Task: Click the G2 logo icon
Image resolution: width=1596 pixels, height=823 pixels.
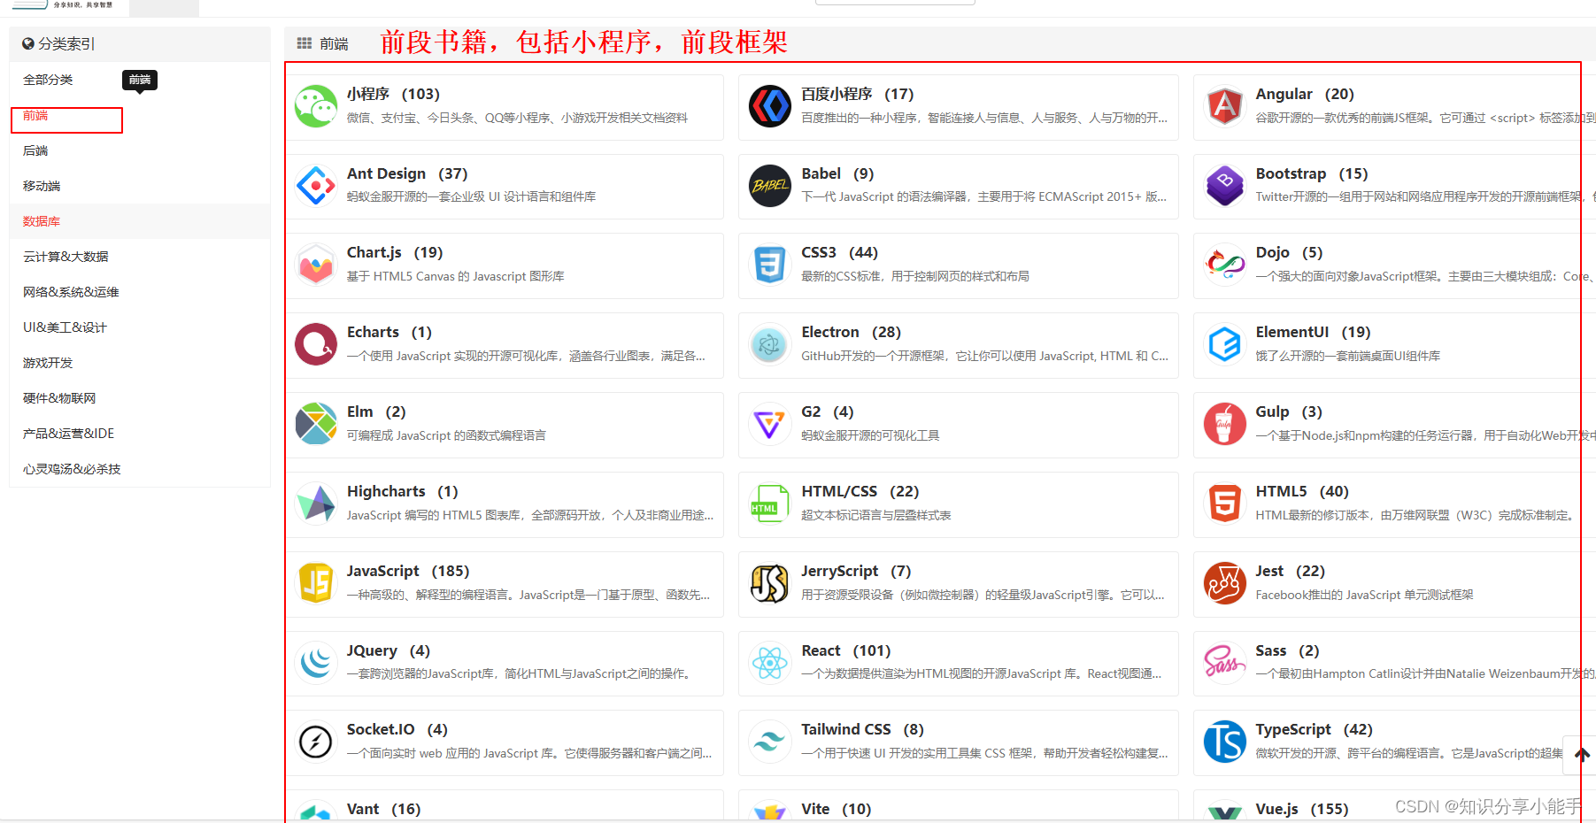Action: click(x=770, y=424)
